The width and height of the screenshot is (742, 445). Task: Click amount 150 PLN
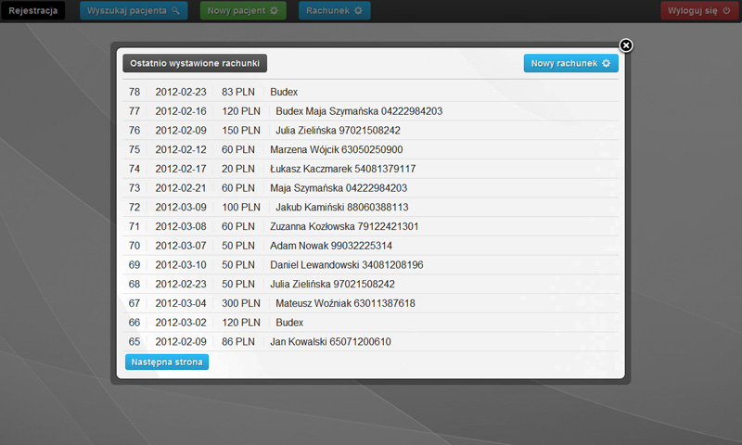[x=241, y=130]
